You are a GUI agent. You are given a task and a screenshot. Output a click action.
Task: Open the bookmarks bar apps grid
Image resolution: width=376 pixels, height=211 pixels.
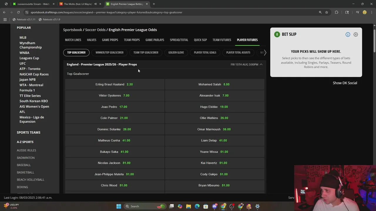point(5,19)
